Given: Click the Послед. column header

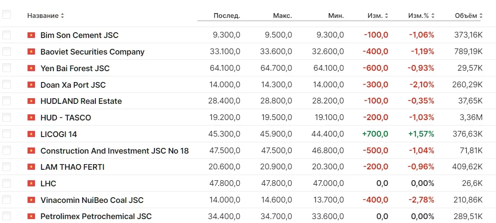Looking at the screenshot, I should (x=227, y=16).
